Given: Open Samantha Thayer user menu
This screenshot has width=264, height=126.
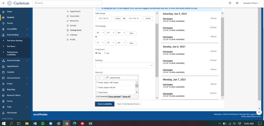Looking at the screenshot, I should 251,3.
